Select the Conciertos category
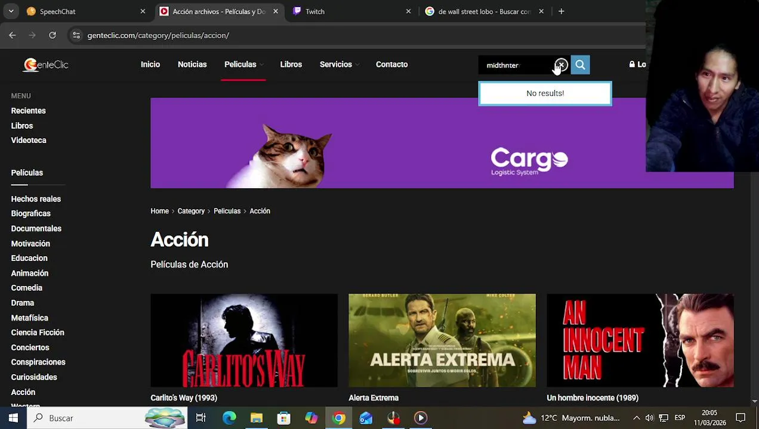Viewport: 759px width, 429px height. 30,347
